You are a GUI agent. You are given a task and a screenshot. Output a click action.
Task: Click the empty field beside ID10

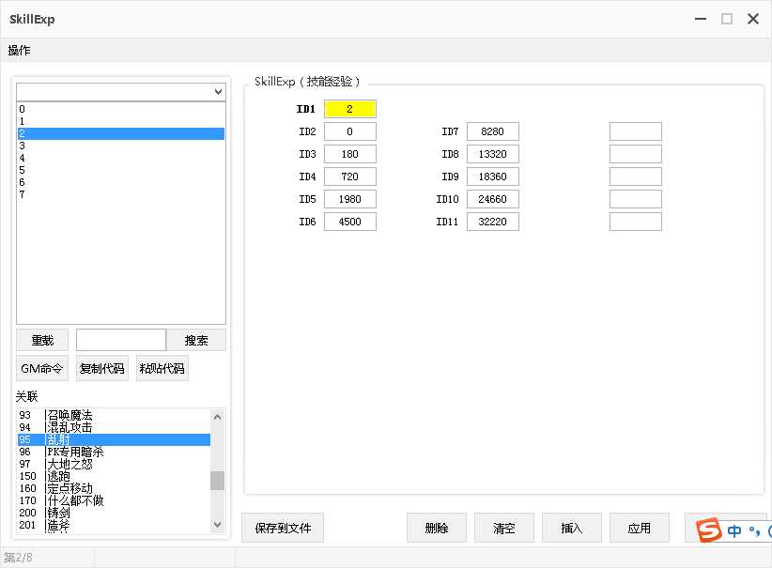point(636,199)
